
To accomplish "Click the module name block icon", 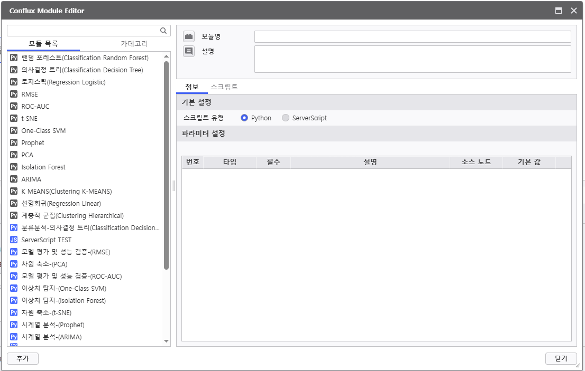I will pos(189,36).
